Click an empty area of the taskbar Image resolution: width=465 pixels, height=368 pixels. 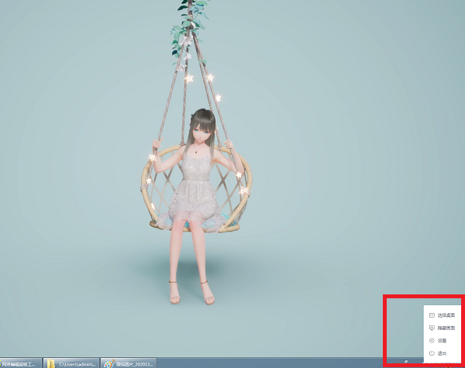coord(271,362)
